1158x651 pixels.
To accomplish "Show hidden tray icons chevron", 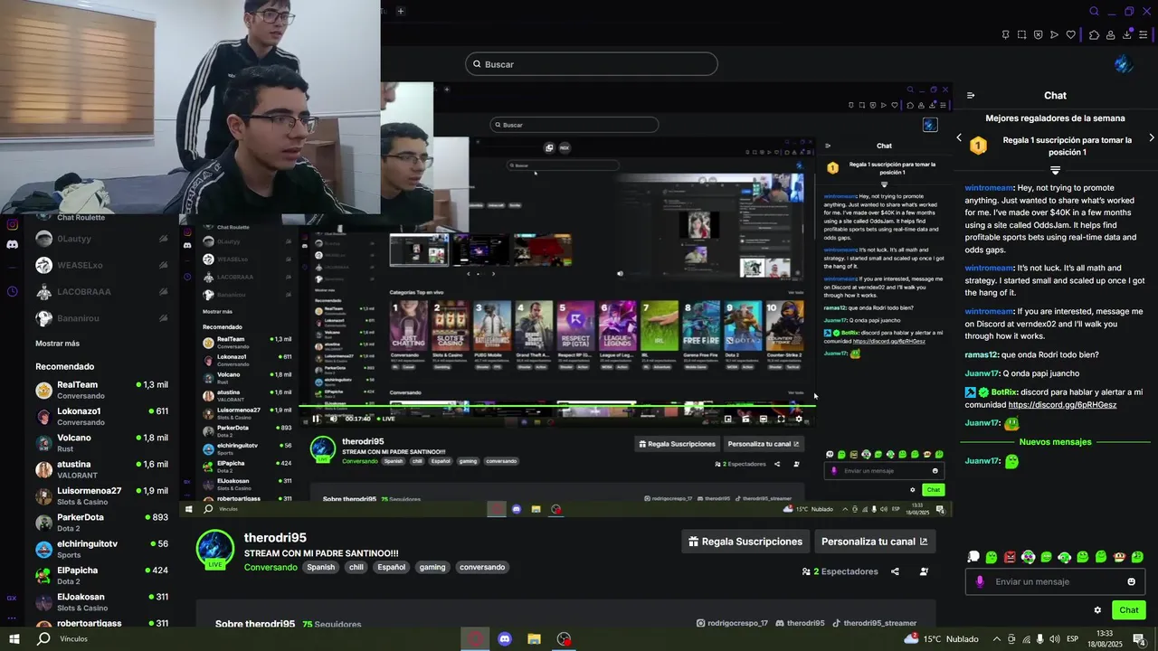I will [x=998, y=639].
